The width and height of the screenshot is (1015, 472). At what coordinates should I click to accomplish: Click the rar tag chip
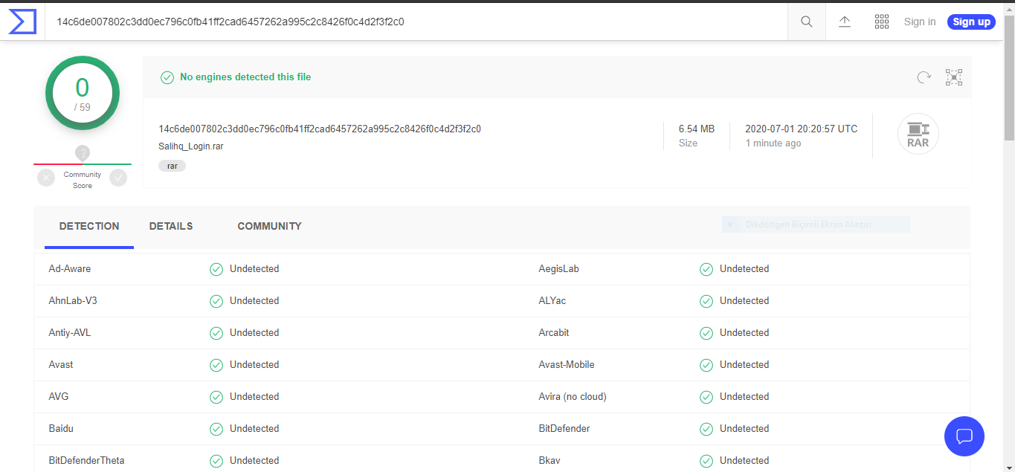coord(172,166)
